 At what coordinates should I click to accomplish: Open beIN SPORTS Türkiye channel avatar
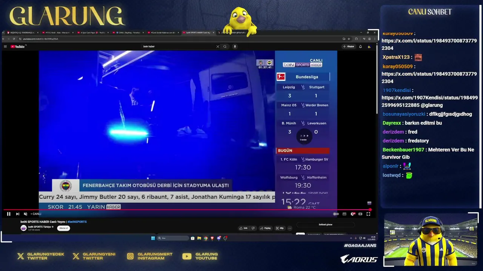23,228
